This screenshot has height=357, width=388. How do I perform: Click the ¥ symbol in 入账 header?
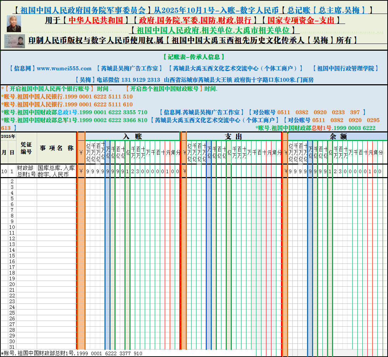point(81,152)
